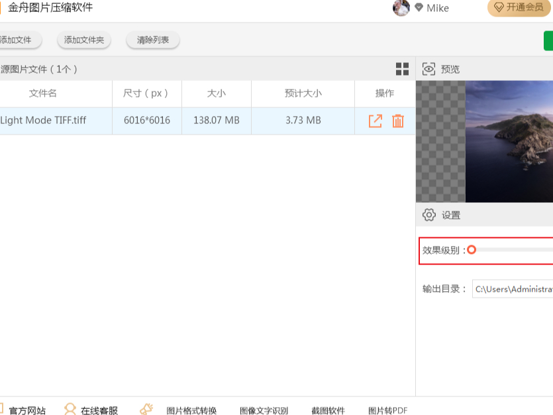Open 图片转PDF link
Image resolution: width=553 pixels, height=415 pixels.
coord(387,411)
